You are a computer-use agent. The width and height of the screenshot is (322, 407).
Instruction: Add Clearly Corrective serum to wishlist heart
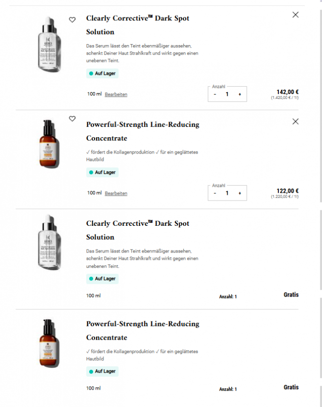72,20
